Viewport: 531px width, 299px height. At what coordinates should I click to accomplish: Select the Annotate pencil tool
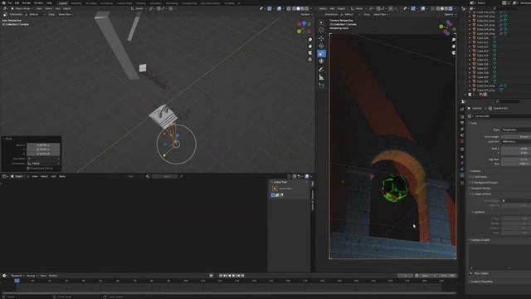tap(321, 70)
